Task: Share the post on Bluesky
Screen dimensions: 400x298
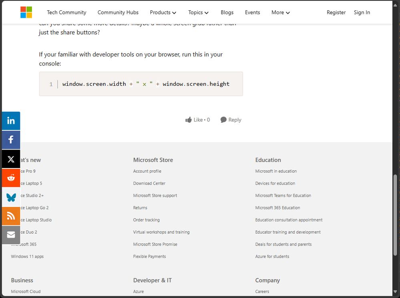Action: 11,197
